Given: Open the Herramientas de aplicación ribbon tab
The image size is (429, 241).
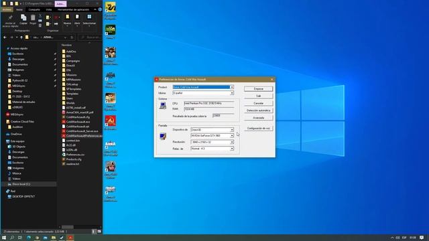Looking at the screenshot, I should click(x=73, y=9).
